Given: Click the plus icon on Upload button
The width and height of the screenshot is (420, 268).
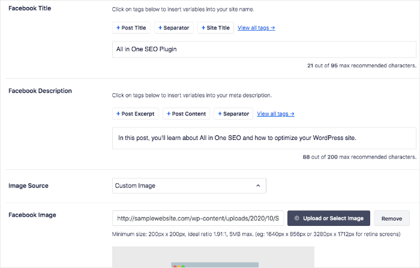Looking at the screenshot, I should (297, 218).
